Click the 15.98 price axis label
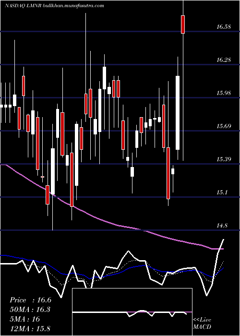This screenshot has height=336, width=240. pos(224,93)
